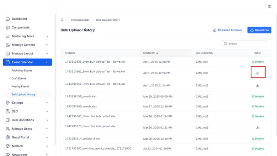Click Success status for 1721742563 download_event_schedule file
The image size is (277, 156).
point(258,149)
